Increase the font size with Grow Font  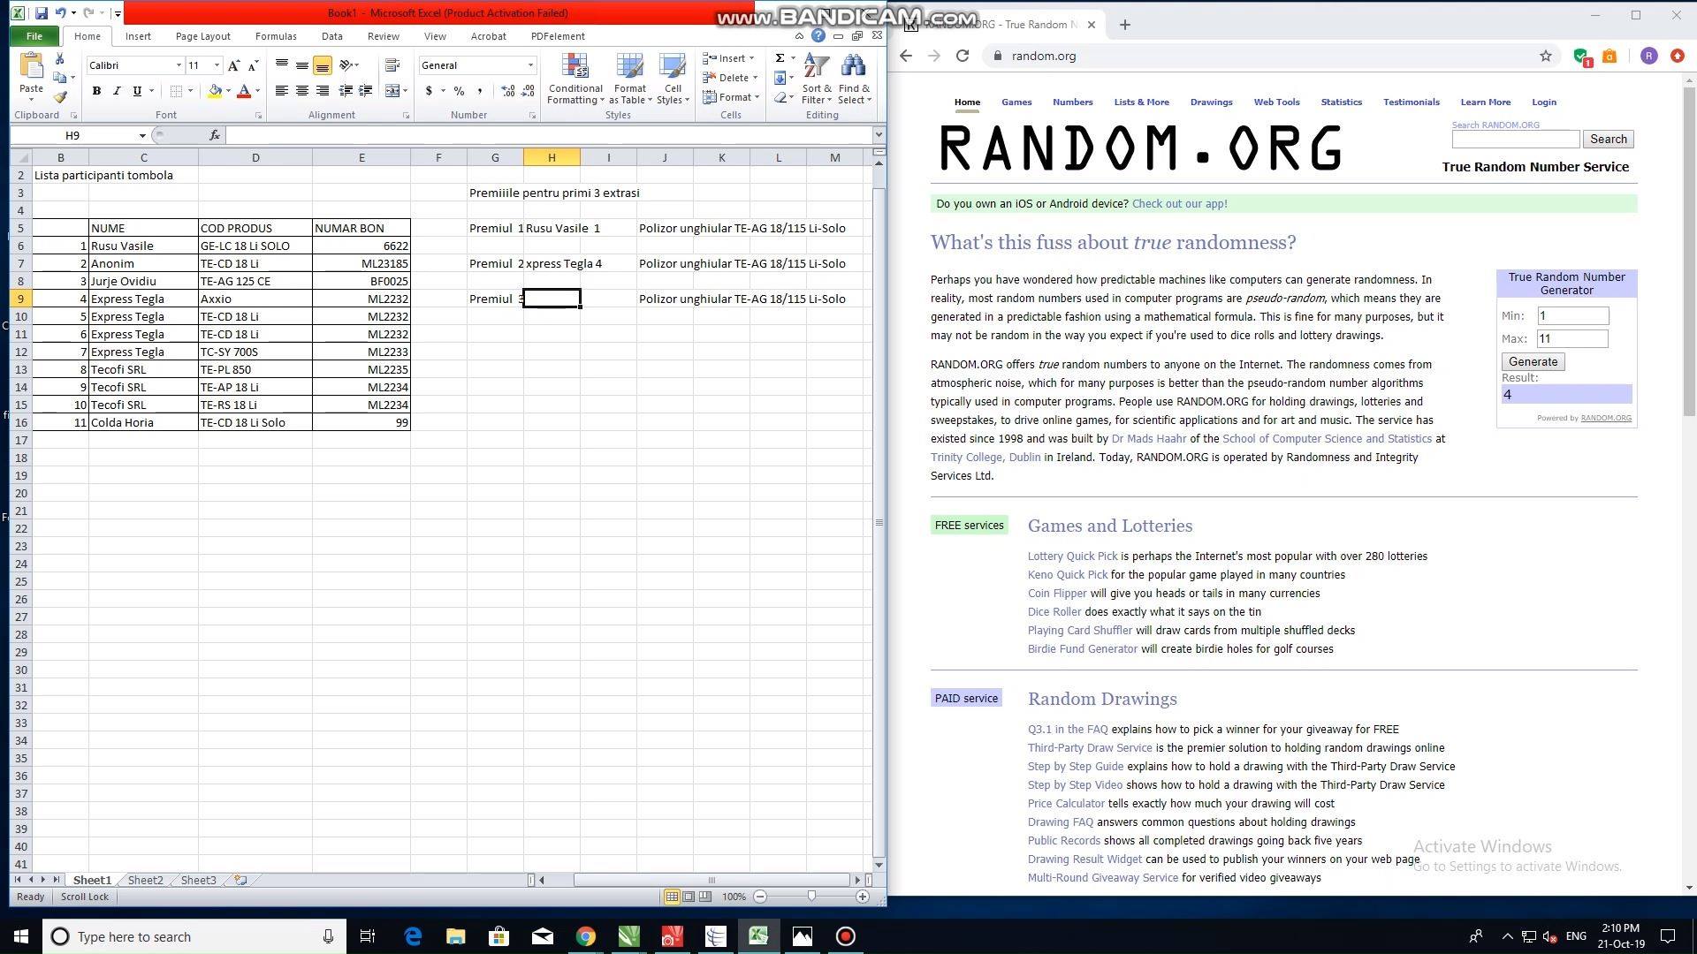pyautogui.click(x=233, y=65)
